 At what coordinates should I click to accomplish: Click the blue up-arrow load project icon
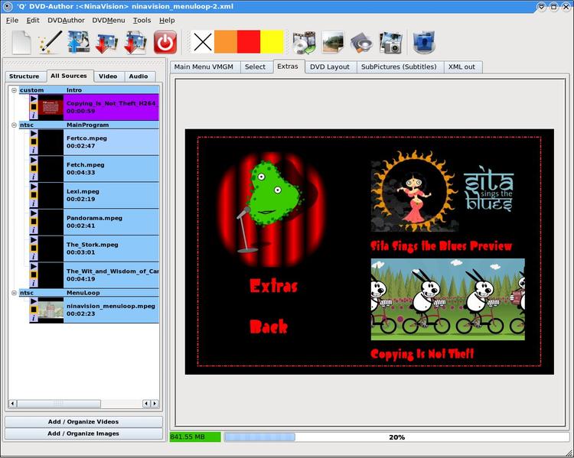[78, 42]
